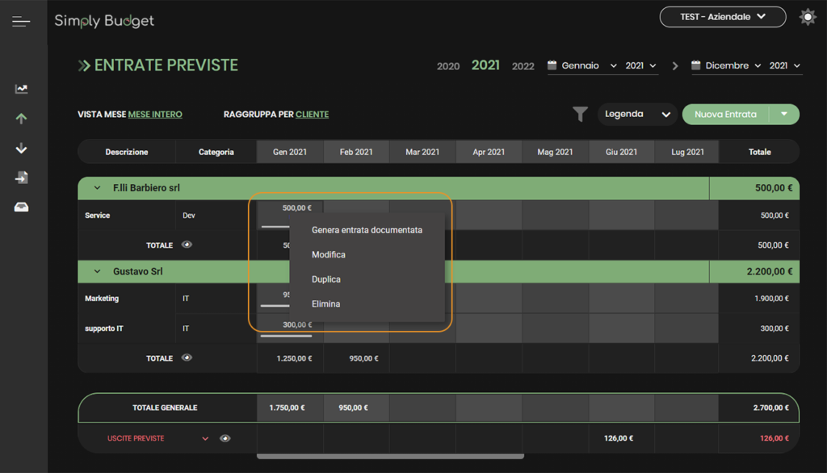Select the green up-arrow income icon
This screenshot has height=473, width=827.
(x=22, y=119)
